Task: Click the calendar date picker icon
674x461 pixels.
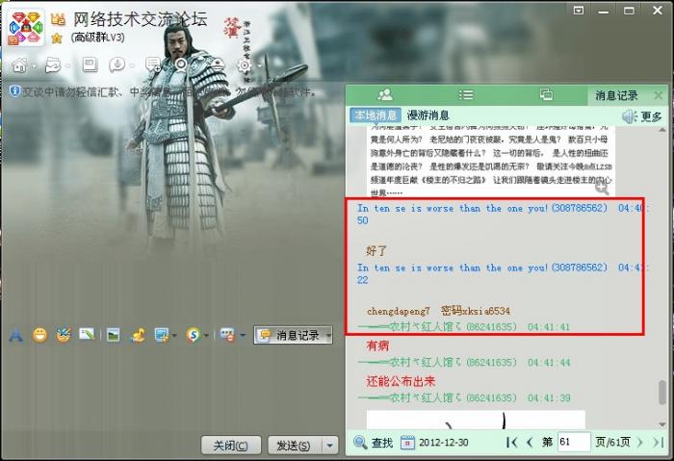Action: tap(407, 442)
